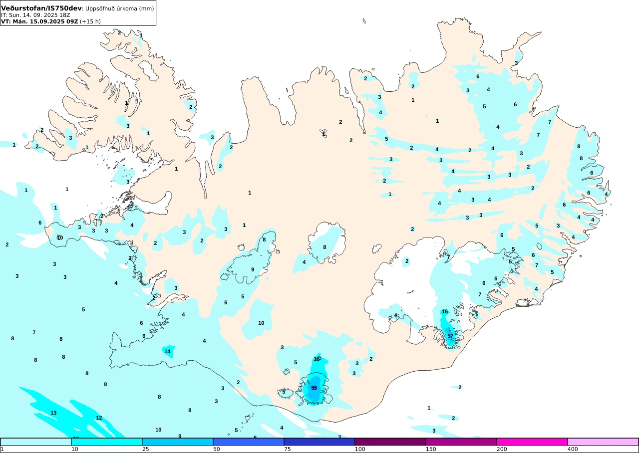Click the "14" precipitation value on the map
Viewport: 639px width, 453px height.
[168, 351]
